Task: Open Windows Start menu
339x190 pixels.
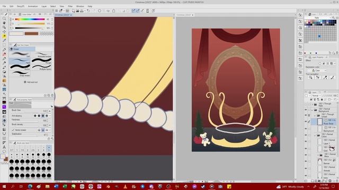Action: (4, 186)
